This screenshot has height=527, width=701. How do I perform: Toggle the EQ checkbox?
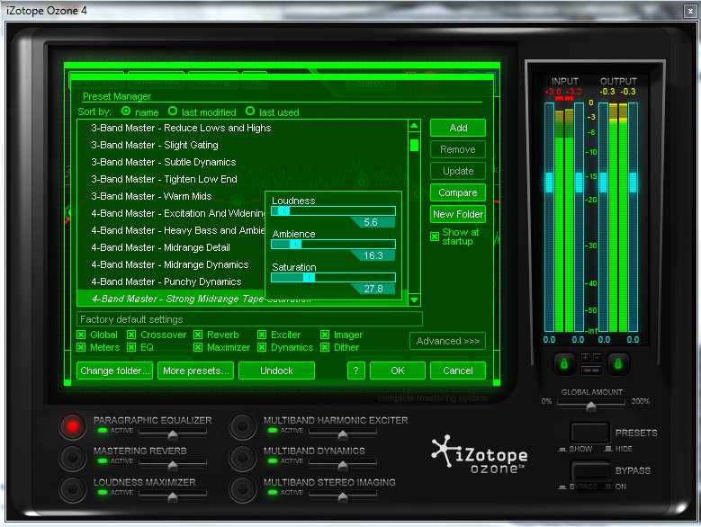tap(131, 347)
